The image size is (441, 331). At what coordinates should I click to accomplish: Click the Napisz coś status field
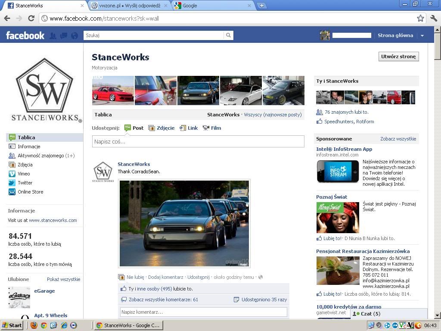198,141
